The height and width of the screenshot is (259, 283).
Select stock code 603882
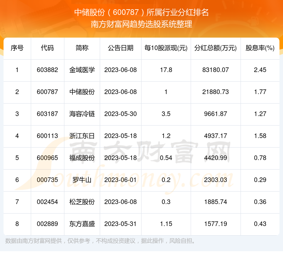(47, 70)
